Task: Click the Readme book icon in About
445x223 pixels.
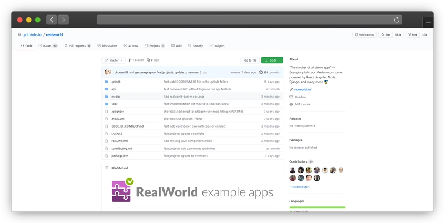Action: tap(291, 97)
